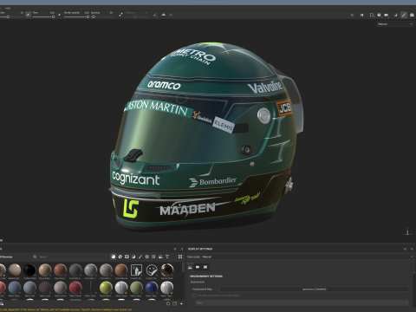Click the shelf search magnifier icon
The width and height of the screenshot is (416, 312).
pyautogui.click(x=35, y=257)
